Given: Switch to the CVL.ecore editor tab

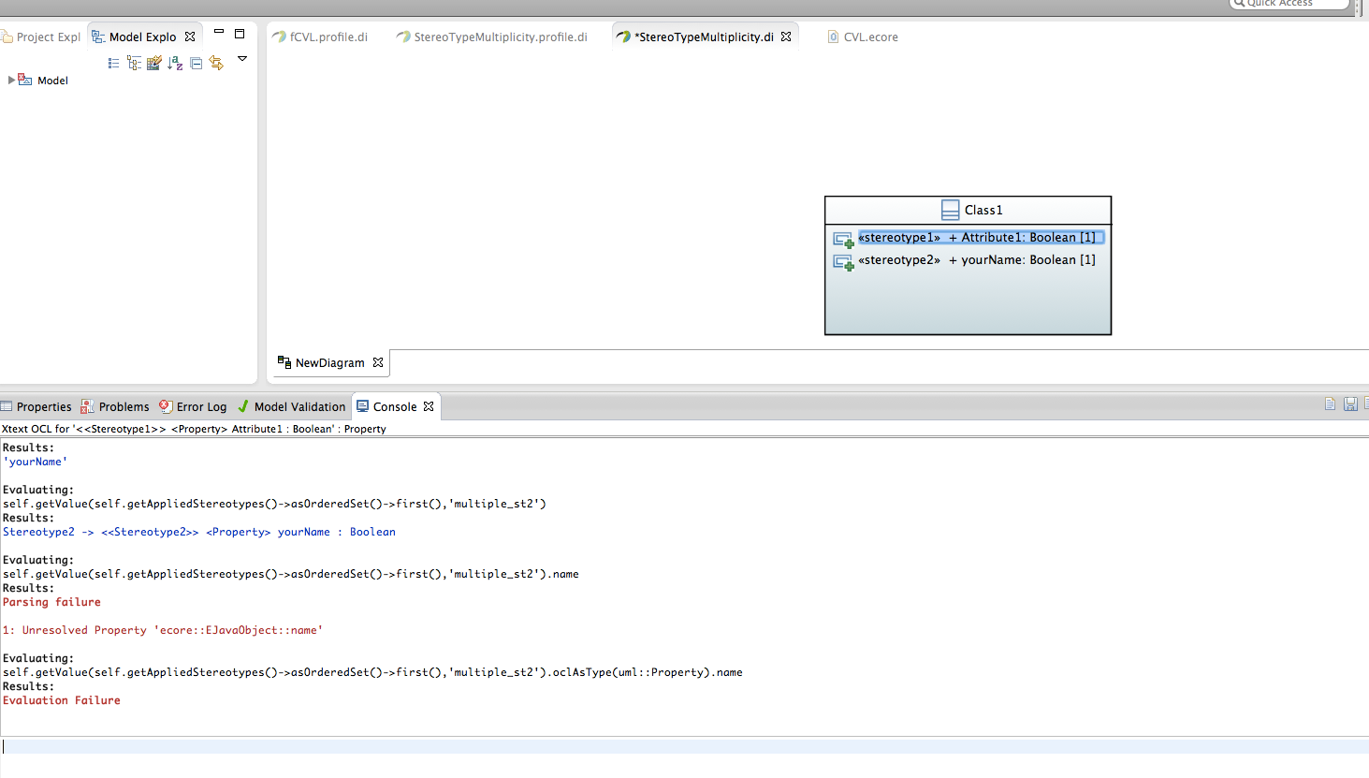Looking at the screenshot, I should tap(863, 37).
